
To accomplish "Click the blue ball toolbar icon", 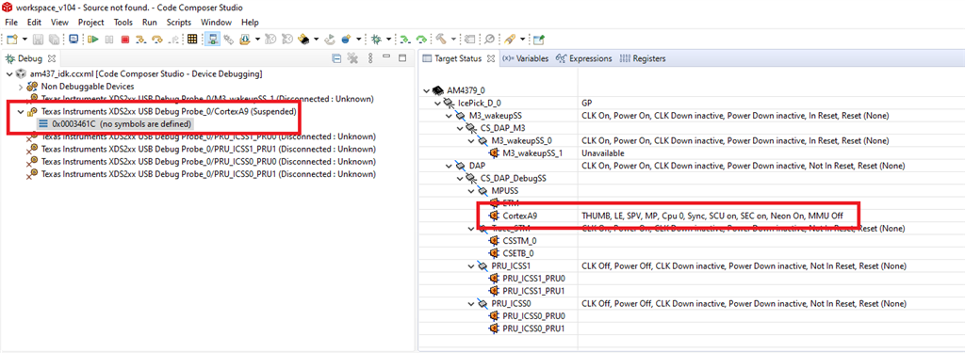I will 345,39.
